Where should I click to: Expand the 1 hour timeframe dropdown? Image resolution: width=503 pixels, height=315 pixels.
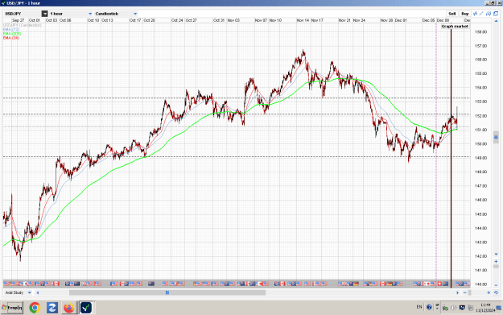90,14
